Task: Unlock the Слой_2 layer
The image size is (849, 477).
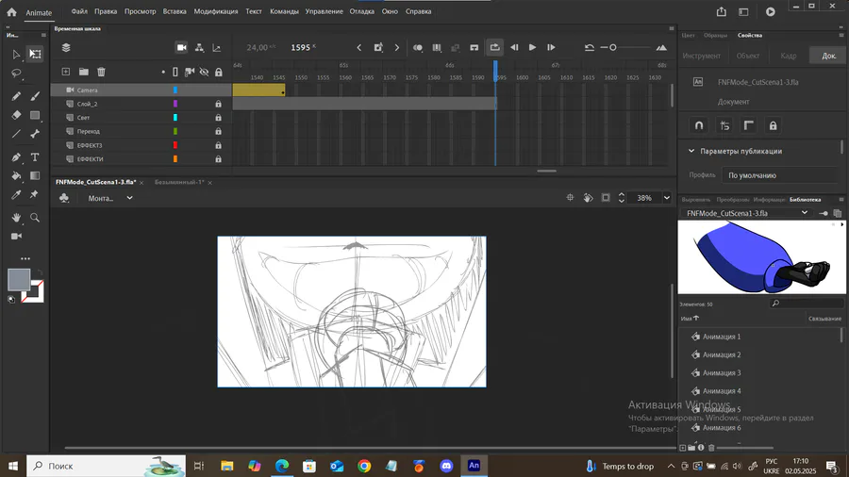Action: tap(218, 104)
